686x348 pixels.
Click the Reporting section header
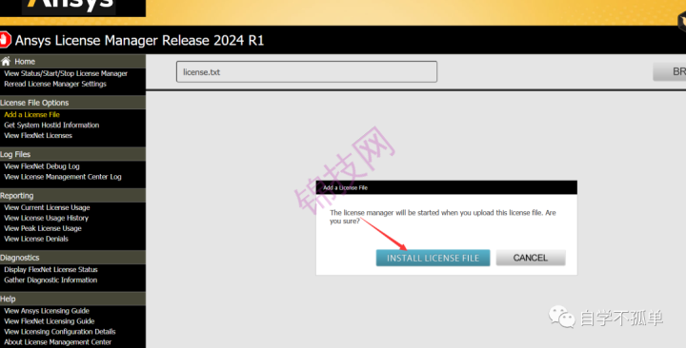[x=72, y=196]
